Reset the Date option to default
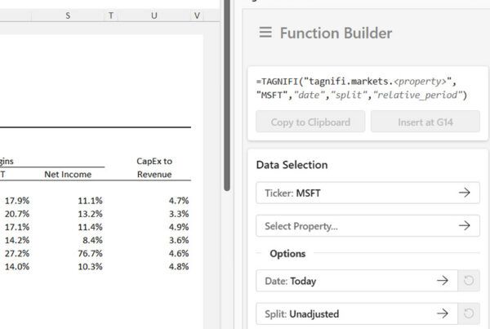This screenshot has height=329, width=490. pyautogui.click(x=469, y=281)
